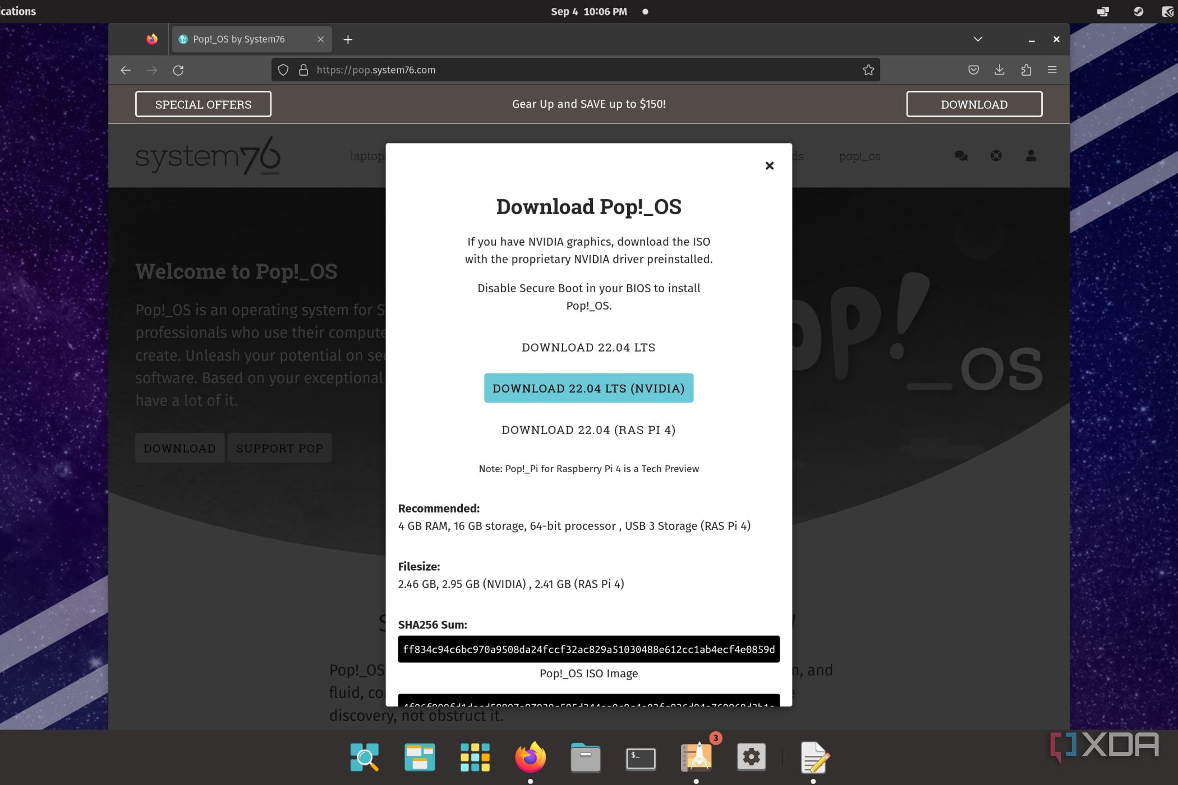Image resolution: width=1178 pixels, height=785 pixels.
Task: Select the ISO image SHA256 checksum field
Action: click(588, 649)
